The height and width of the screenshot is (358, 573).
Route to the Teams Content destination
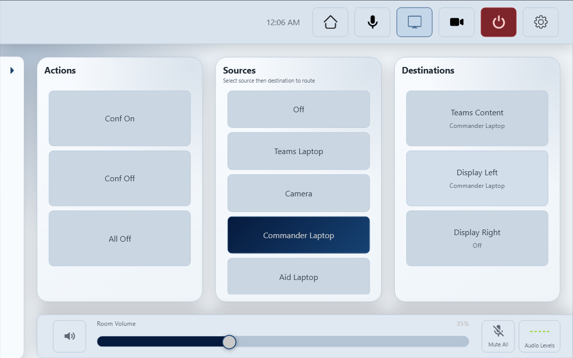(x=477, y=118)
